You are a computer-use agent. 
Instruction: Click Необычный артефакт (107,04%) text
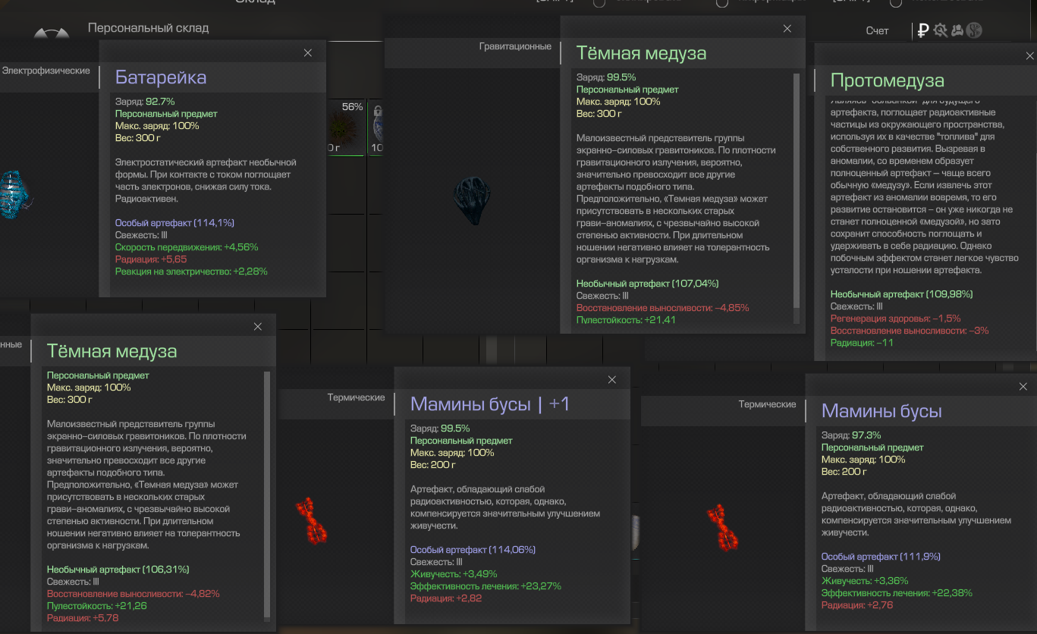[647, 284]
